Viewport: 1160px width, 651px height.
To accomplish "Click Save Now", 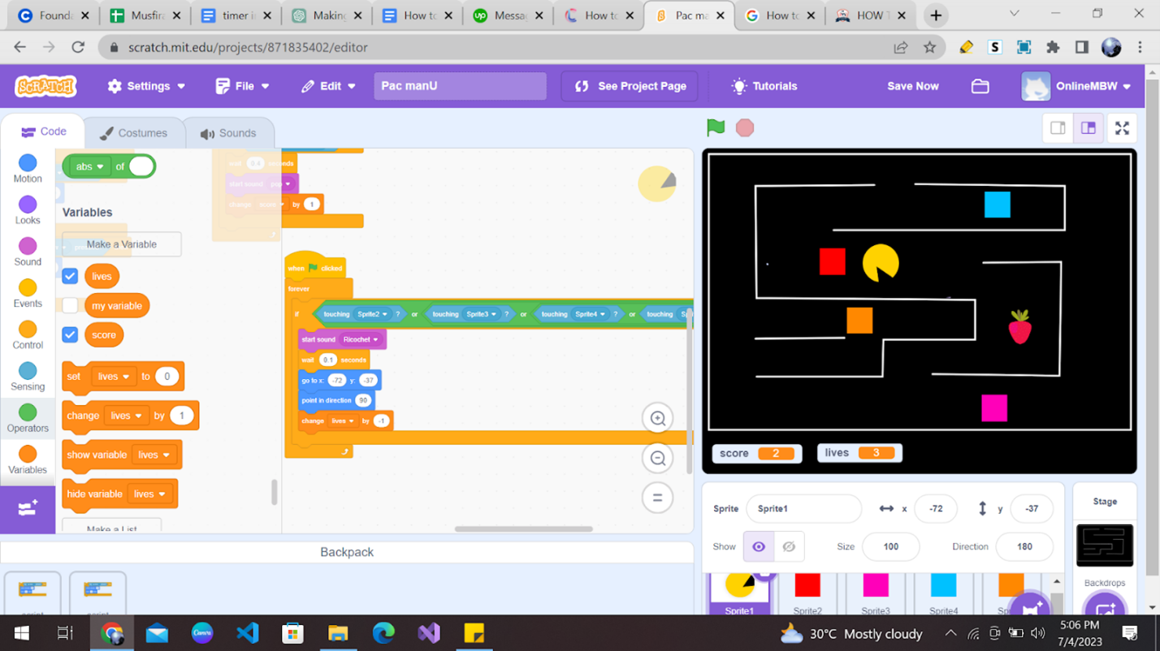I will (x=912, y=86).
